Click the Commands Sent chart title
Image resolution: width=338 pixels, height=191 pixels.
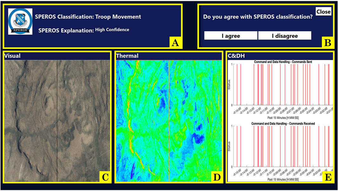pyautogui.click(x=283, y=62)
